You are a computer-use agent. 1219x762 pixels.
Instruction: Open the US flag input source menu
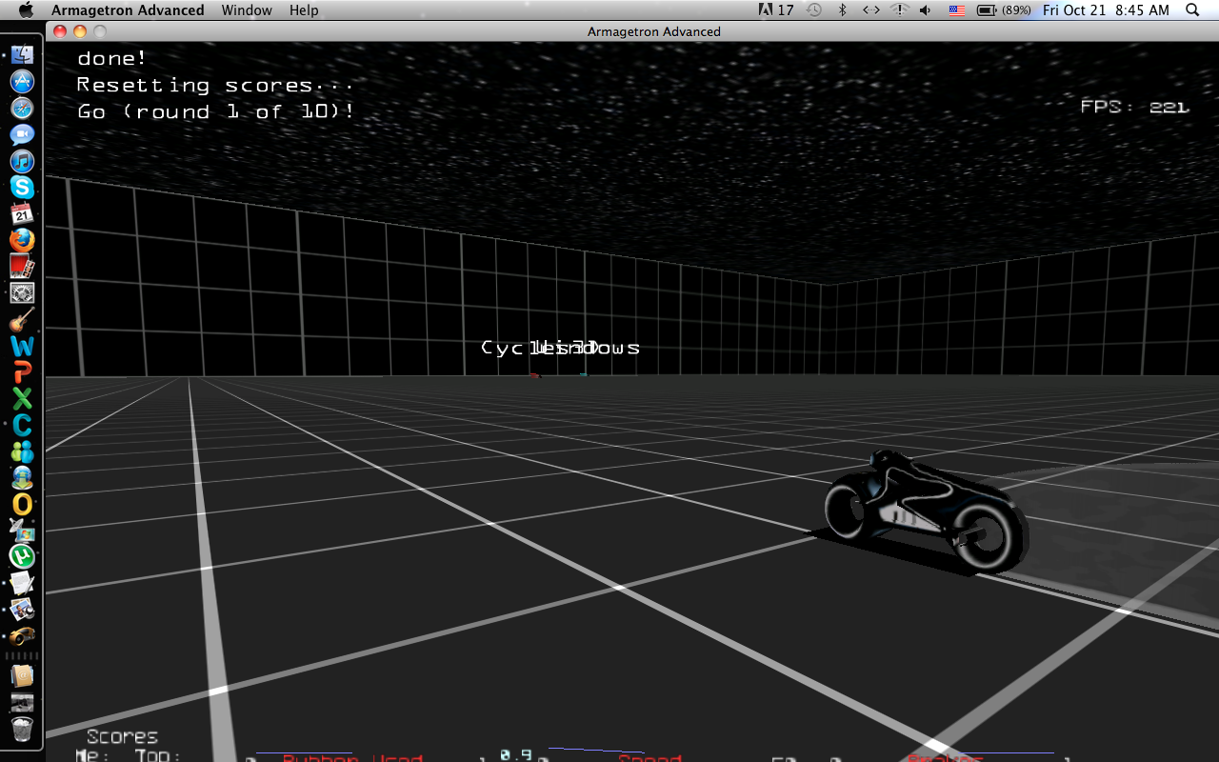tap(956, 10)
